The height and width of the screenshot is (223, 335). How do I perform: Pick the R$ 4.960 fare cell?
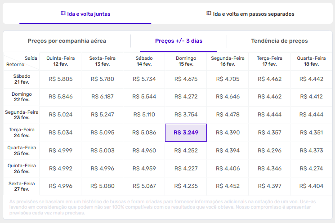coord(144,151)
